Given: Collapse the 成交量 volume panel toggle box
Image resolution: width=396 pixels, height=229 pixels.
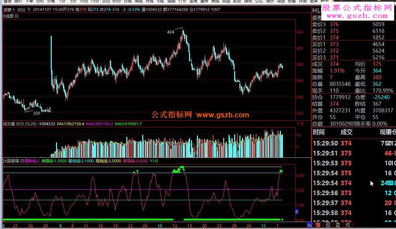Looking at the screenshot, I should click(x=18, y=124).
